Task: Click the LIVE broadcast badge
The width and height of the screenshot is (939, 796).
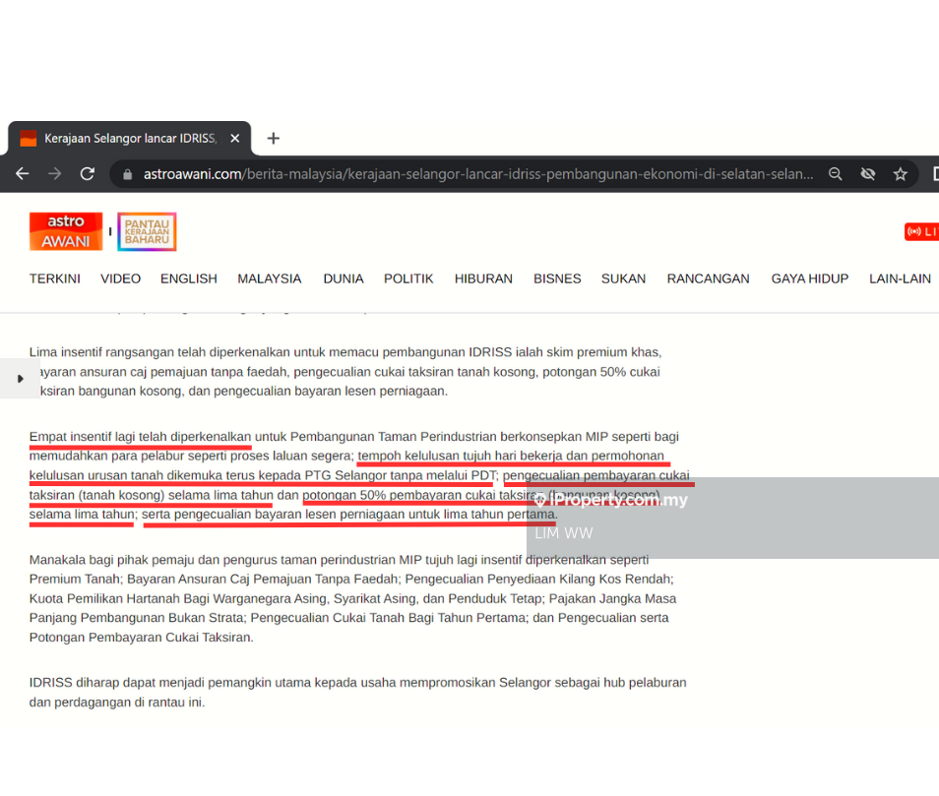Action: pyautogui.click(x=922, y=232)
